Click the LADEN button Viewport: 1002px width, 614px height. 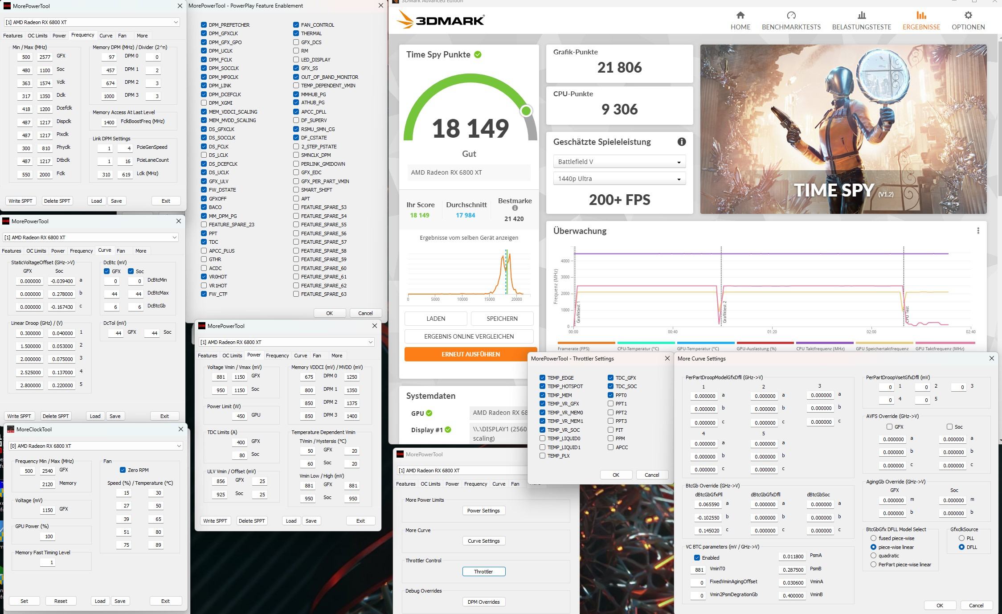pyautogui.click(x=436, y=319)
